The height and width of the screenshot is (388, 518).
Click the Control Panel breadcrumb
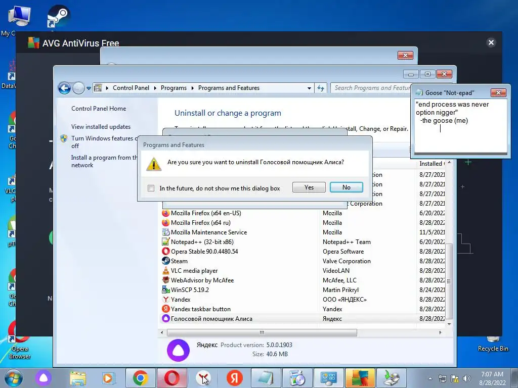tap(131, 88)
